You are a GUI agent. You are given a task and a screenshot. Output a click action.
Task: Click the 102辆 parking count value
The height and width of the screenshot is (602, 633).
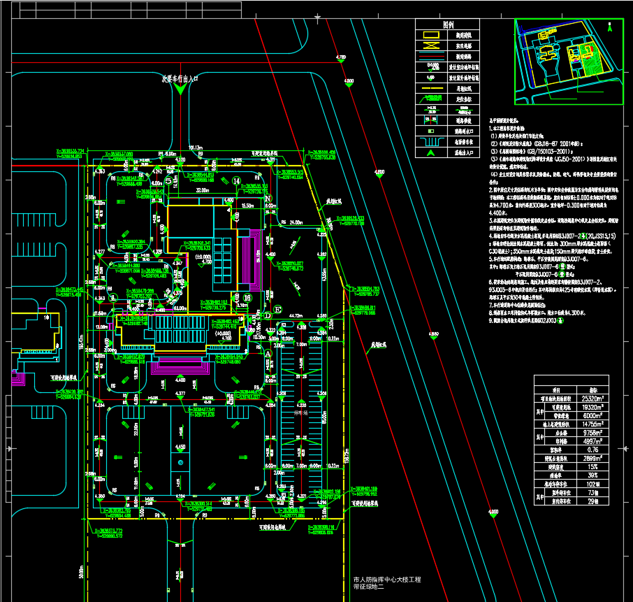point(592,484)
